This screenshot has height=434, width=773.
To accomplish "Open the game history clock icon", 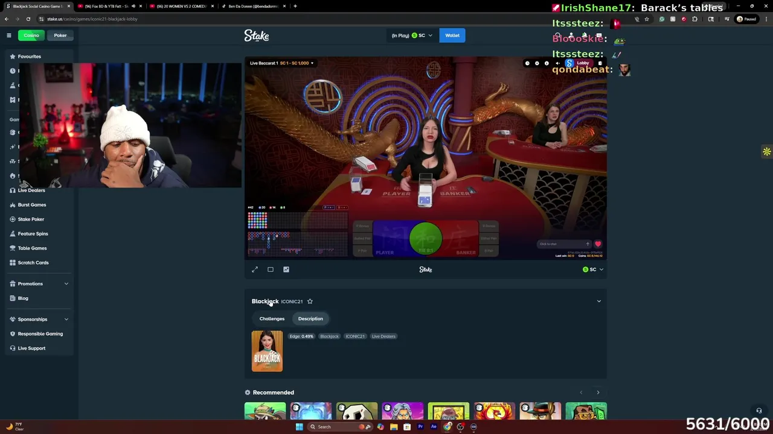I will point(527,63).
